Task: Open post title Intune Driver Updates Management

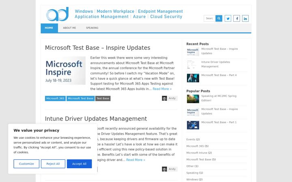Action: coord(96,119)
